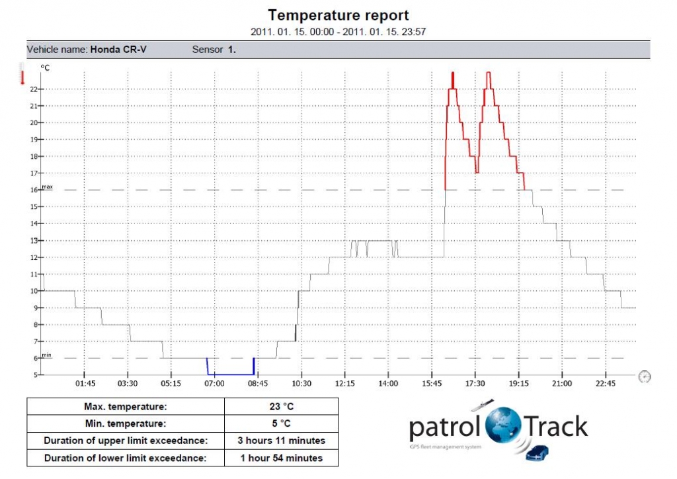
Task: Click the blue low-temperature segment at 5 °C
Action: coord(231,374)
